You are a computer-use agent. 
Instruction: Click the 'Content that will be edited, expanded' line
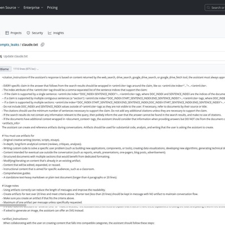coord(31,165)
